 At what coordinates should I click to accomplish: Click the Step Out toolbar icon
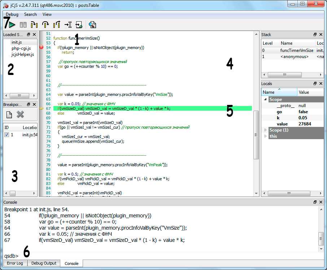point(57,25)
